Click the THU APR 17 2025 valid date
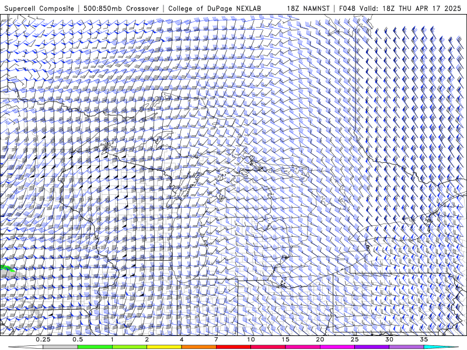The image size is (467, 350). pos(430,8)
